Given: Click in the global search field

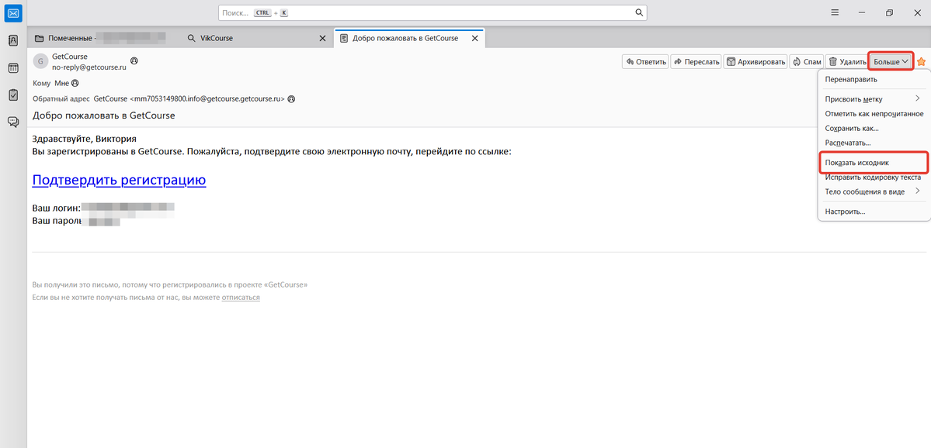Looking at the screenshot, I should click(432, 12).
